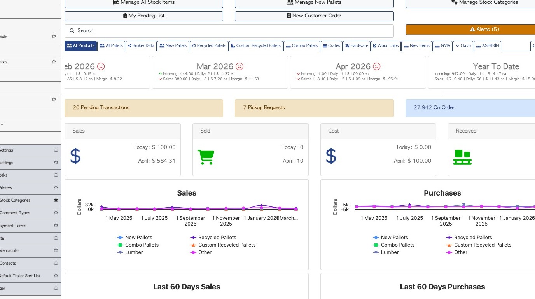Toggle the star beside Default Trailer Sort List

coord(56,276)
